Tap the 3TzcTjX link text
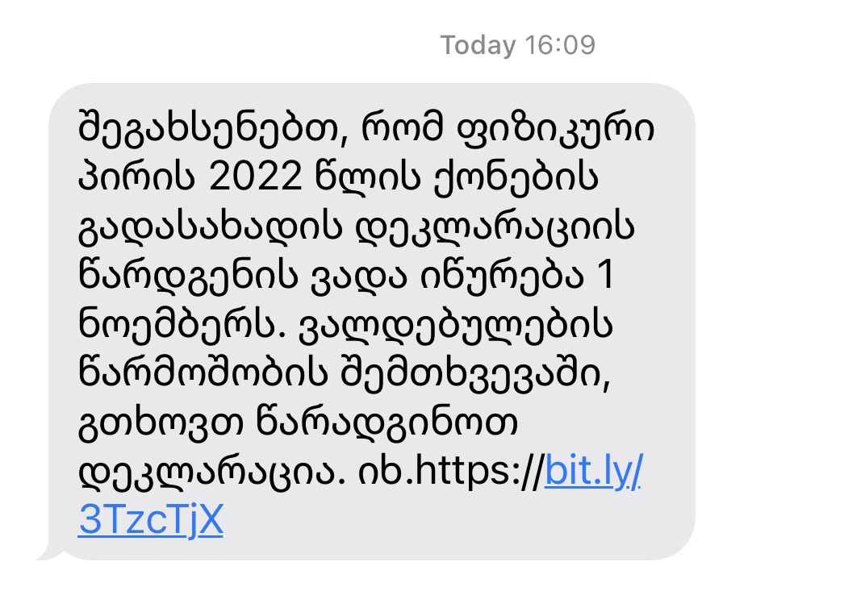Screen dimensions: 844x616 pyautogui.click(x=150, y=522)
